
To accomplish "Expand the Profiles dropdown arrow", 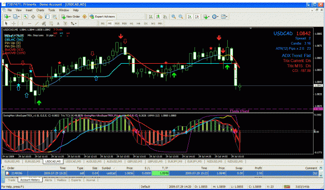I will tap(19, 17).
